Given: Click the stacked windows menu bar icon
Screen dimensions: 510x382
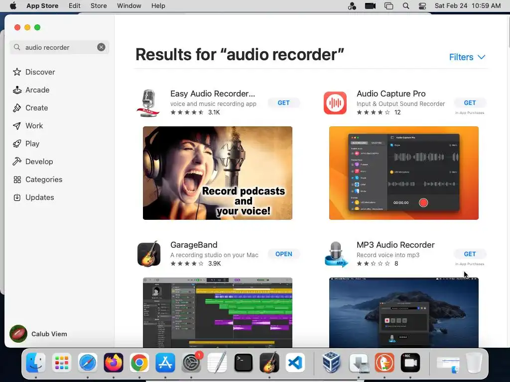Looking at the screenshot, I should (388, 6).
